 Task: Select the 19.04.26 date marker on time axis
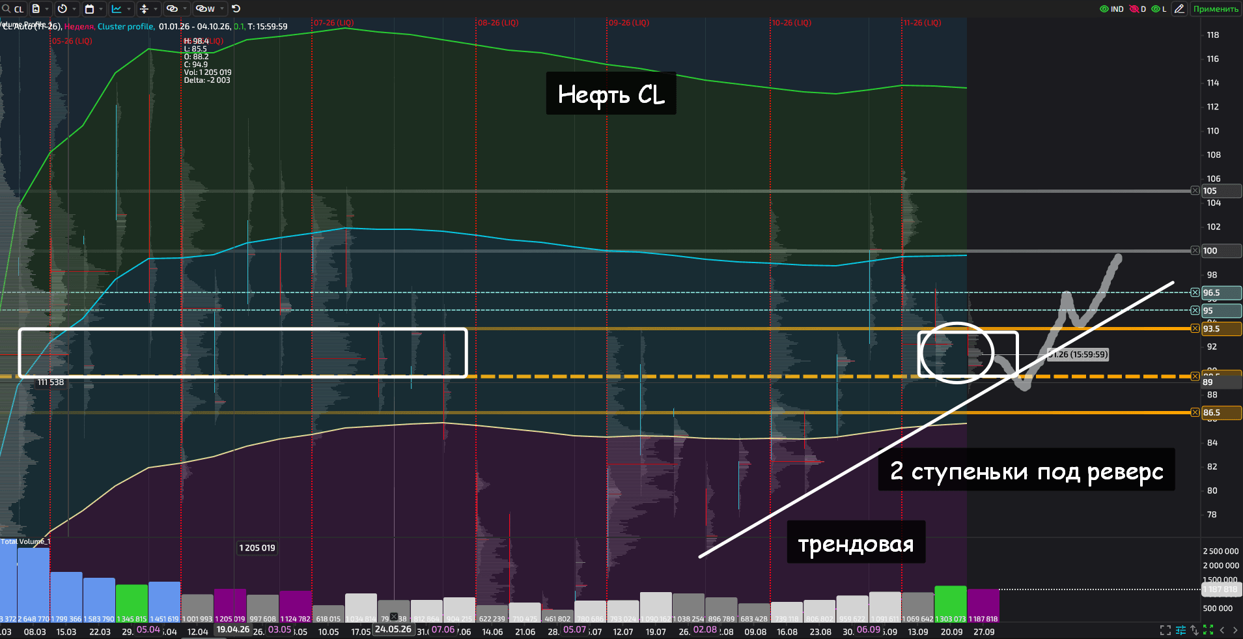(233, 629)
